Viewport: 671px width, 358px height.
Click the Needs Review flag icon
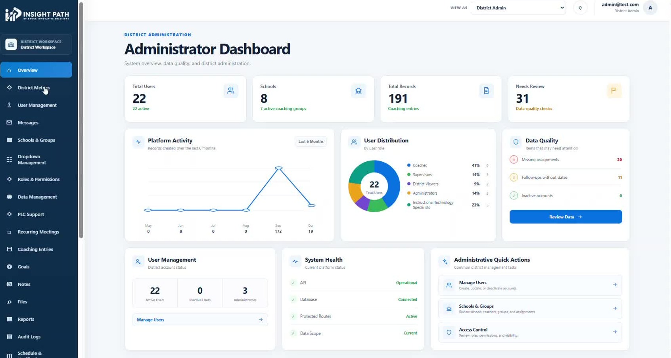pos(614,91)
